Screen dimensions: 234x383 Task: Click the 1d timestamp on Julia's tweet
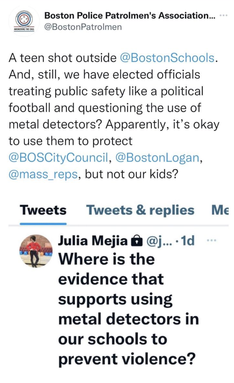click(188, 241)
